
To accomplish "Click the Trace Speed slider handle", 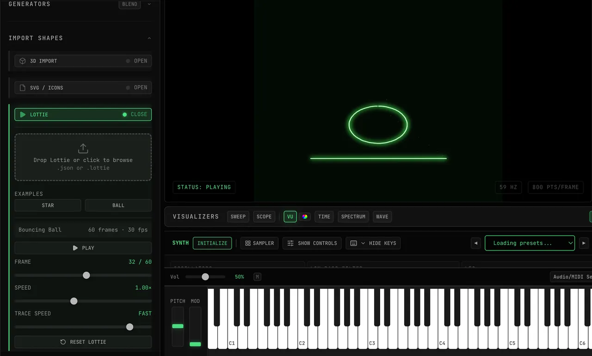I will click(x=129, y=327).
